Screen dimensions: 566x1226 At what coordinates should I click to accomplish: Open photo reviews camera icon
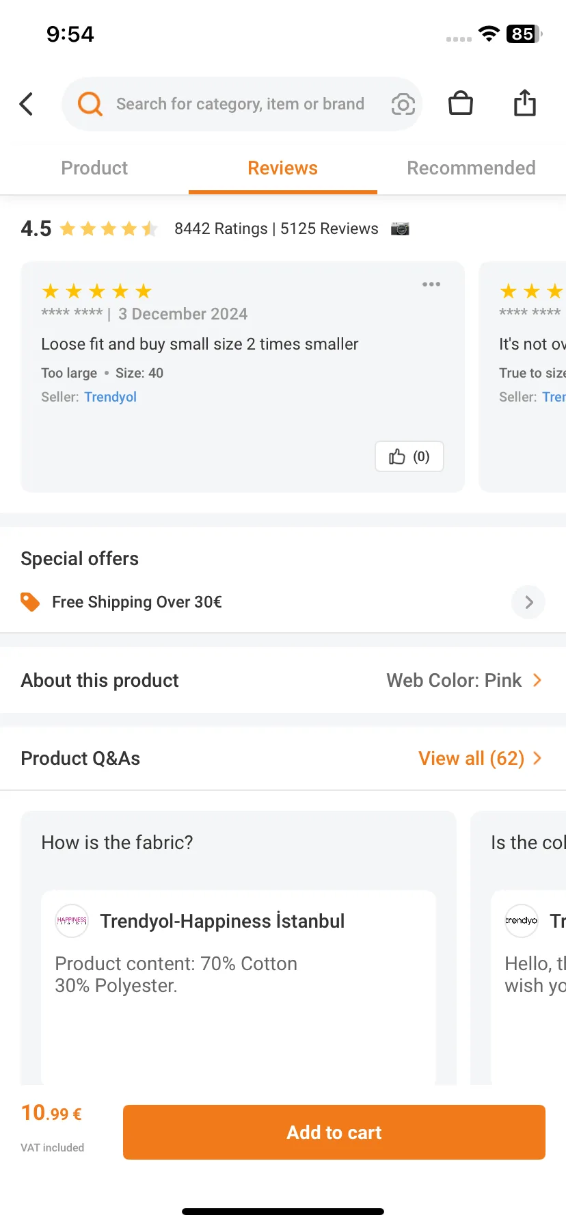[x=400, y=229]
